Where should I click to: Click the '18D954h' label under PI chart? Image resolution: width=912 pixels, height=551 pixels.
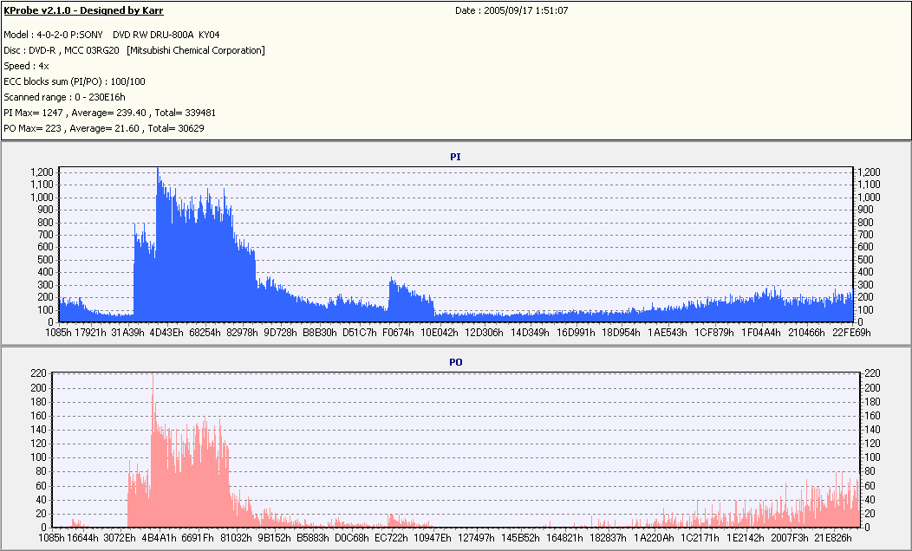(622, 333)
